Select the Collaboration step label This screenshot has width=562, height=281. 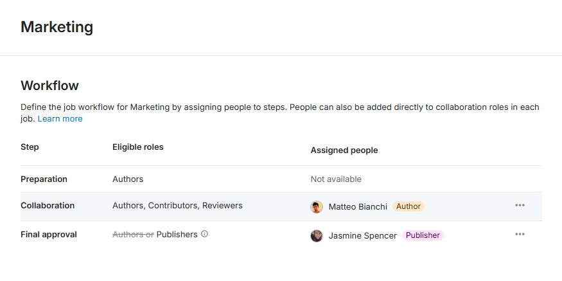pos(48,206)
